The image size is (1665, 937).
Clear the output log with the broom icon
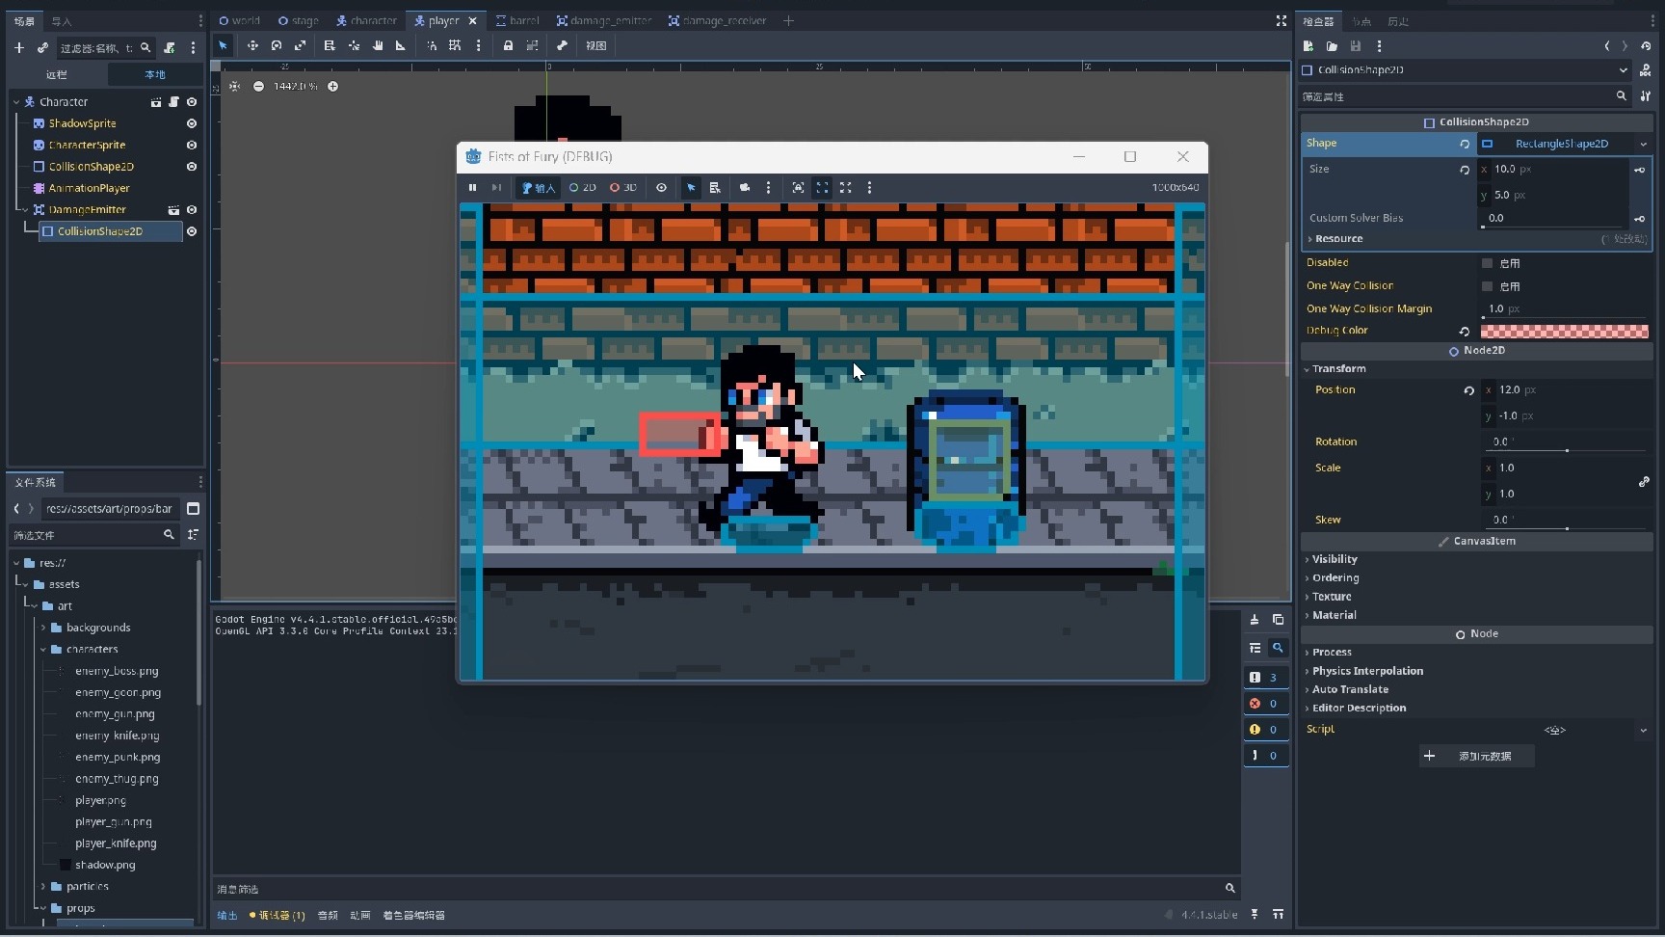coord(1255,620)
